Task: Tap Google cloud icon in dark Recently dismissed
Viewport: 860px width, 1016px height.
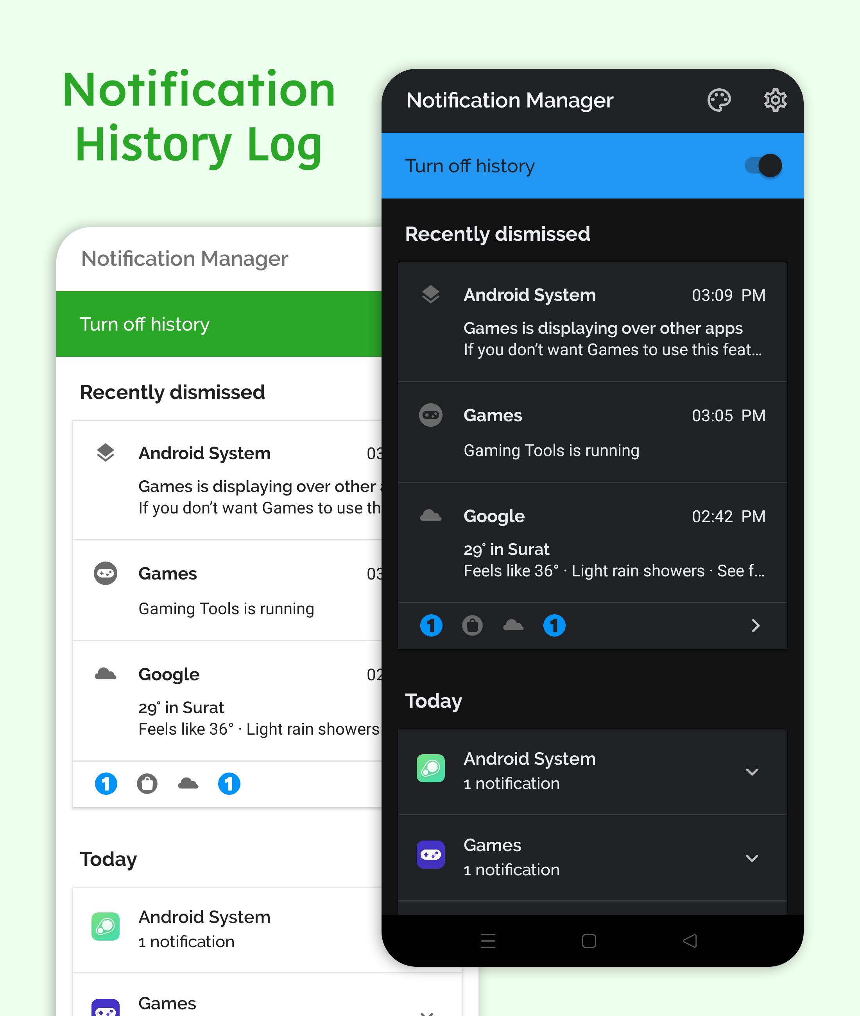Action: 430,515
